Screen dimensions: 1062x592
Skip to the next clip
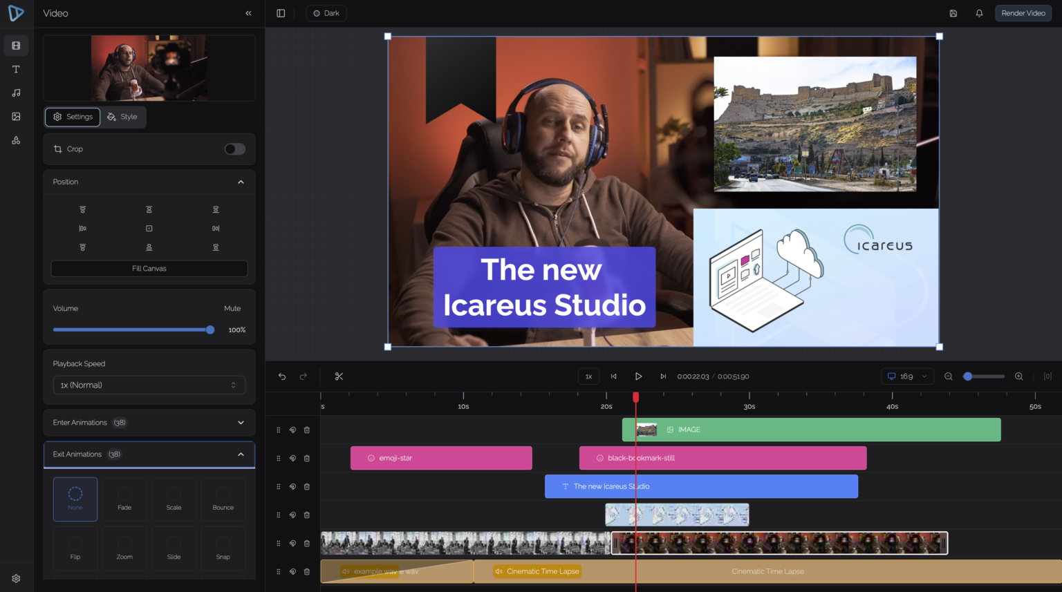(663, 376)
